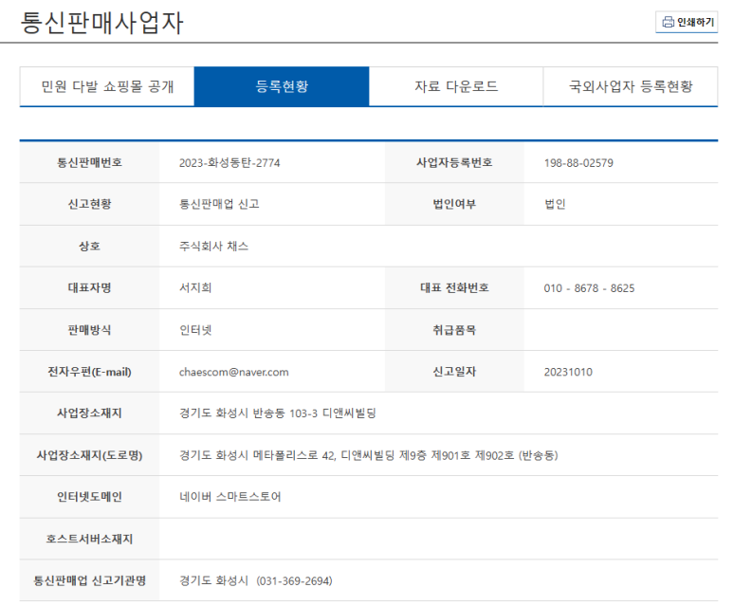This screenshot has width=733, height=606.
Task: Click phone number 010 - 8678 - 8625
Action: coord(589,288)
